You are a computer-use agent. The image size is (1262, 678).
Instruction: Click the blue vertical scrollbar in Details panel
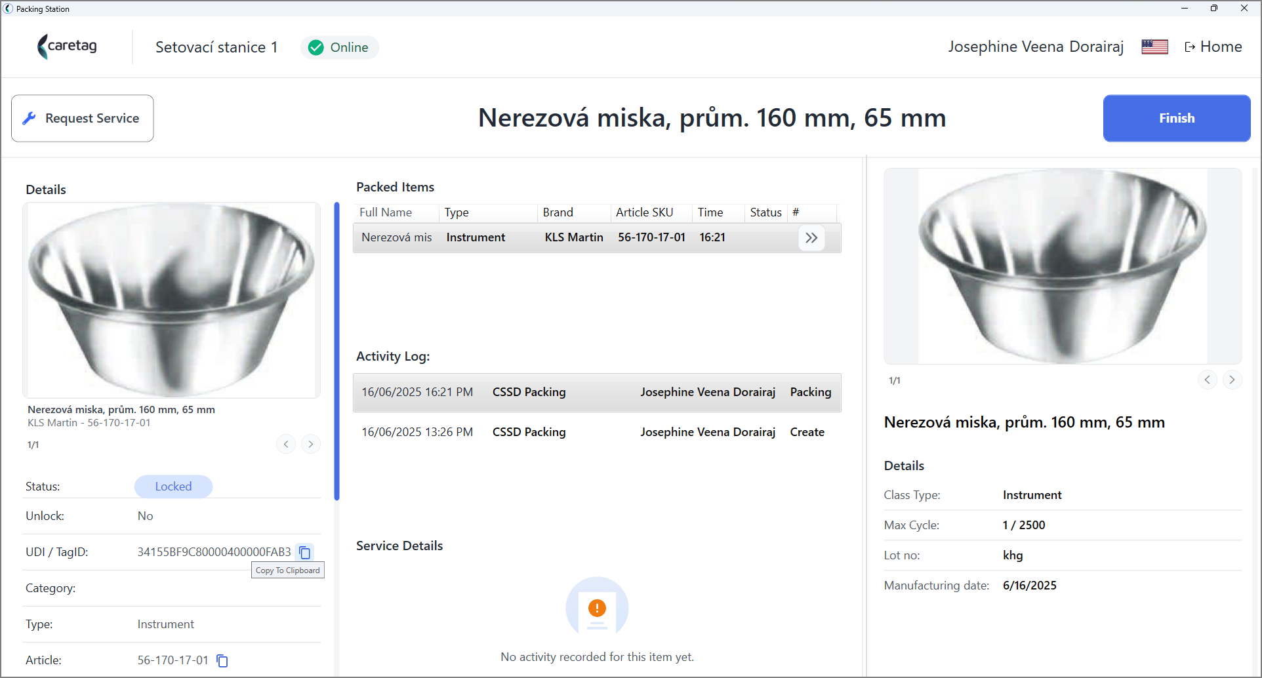point(336,351)
